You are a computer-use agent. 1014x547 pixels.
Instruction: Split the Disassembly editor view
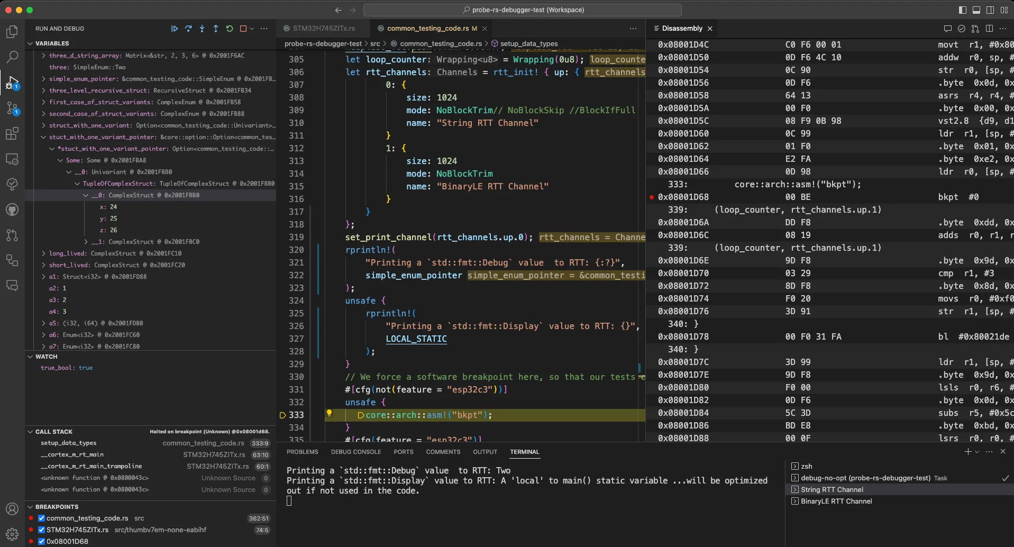(x=989, y=29)
